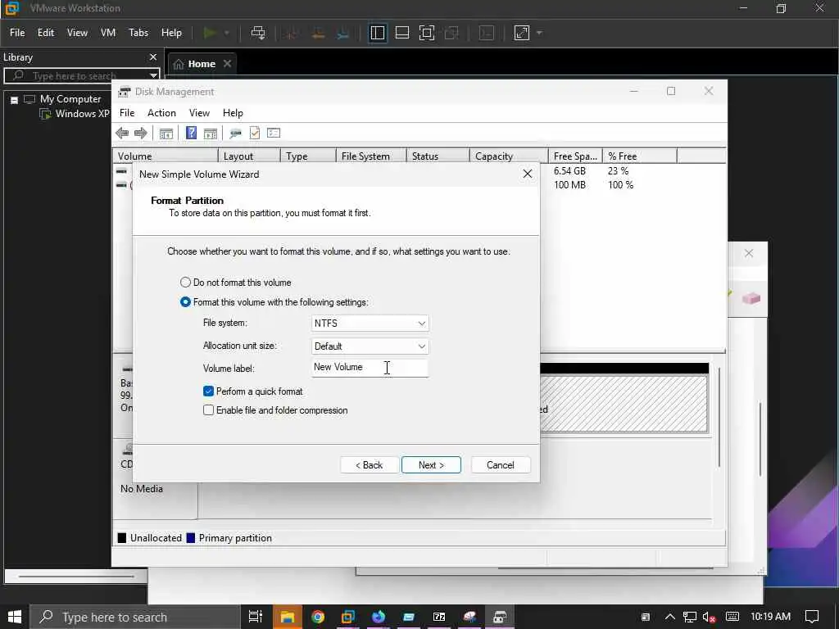Open VMware Edit menu
This screenshot has width=839, height=629.
pyautogui.click(x=46, y=33)
